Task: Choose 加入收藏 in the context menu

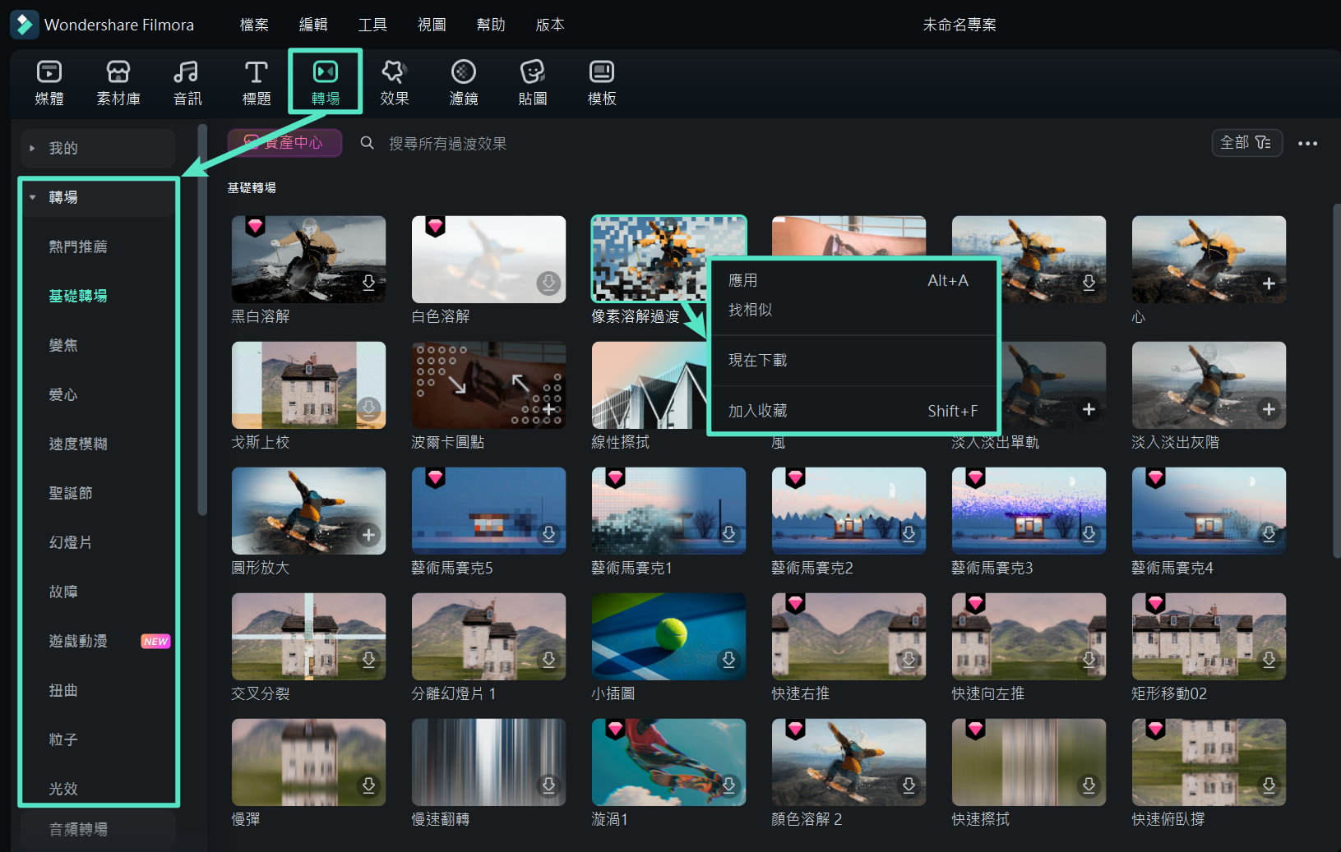Action: [853, 411]
